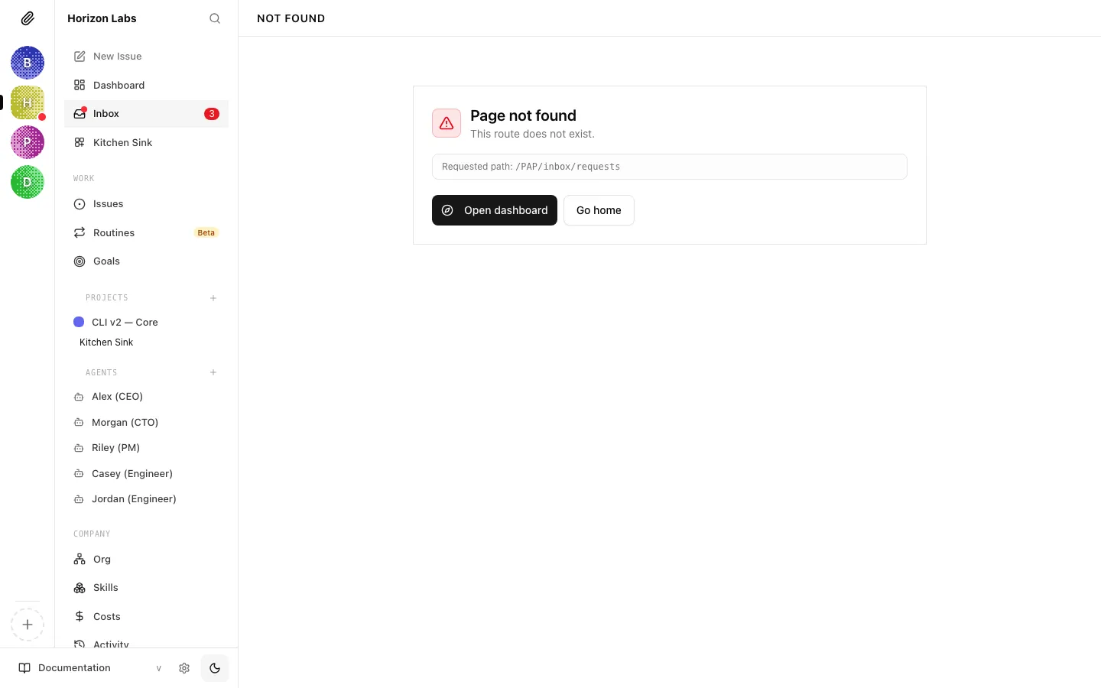The height and width of the screenshot is (688, 1101).
Task: Open Kitchen Sink under Projects
Action: (106, 342)
